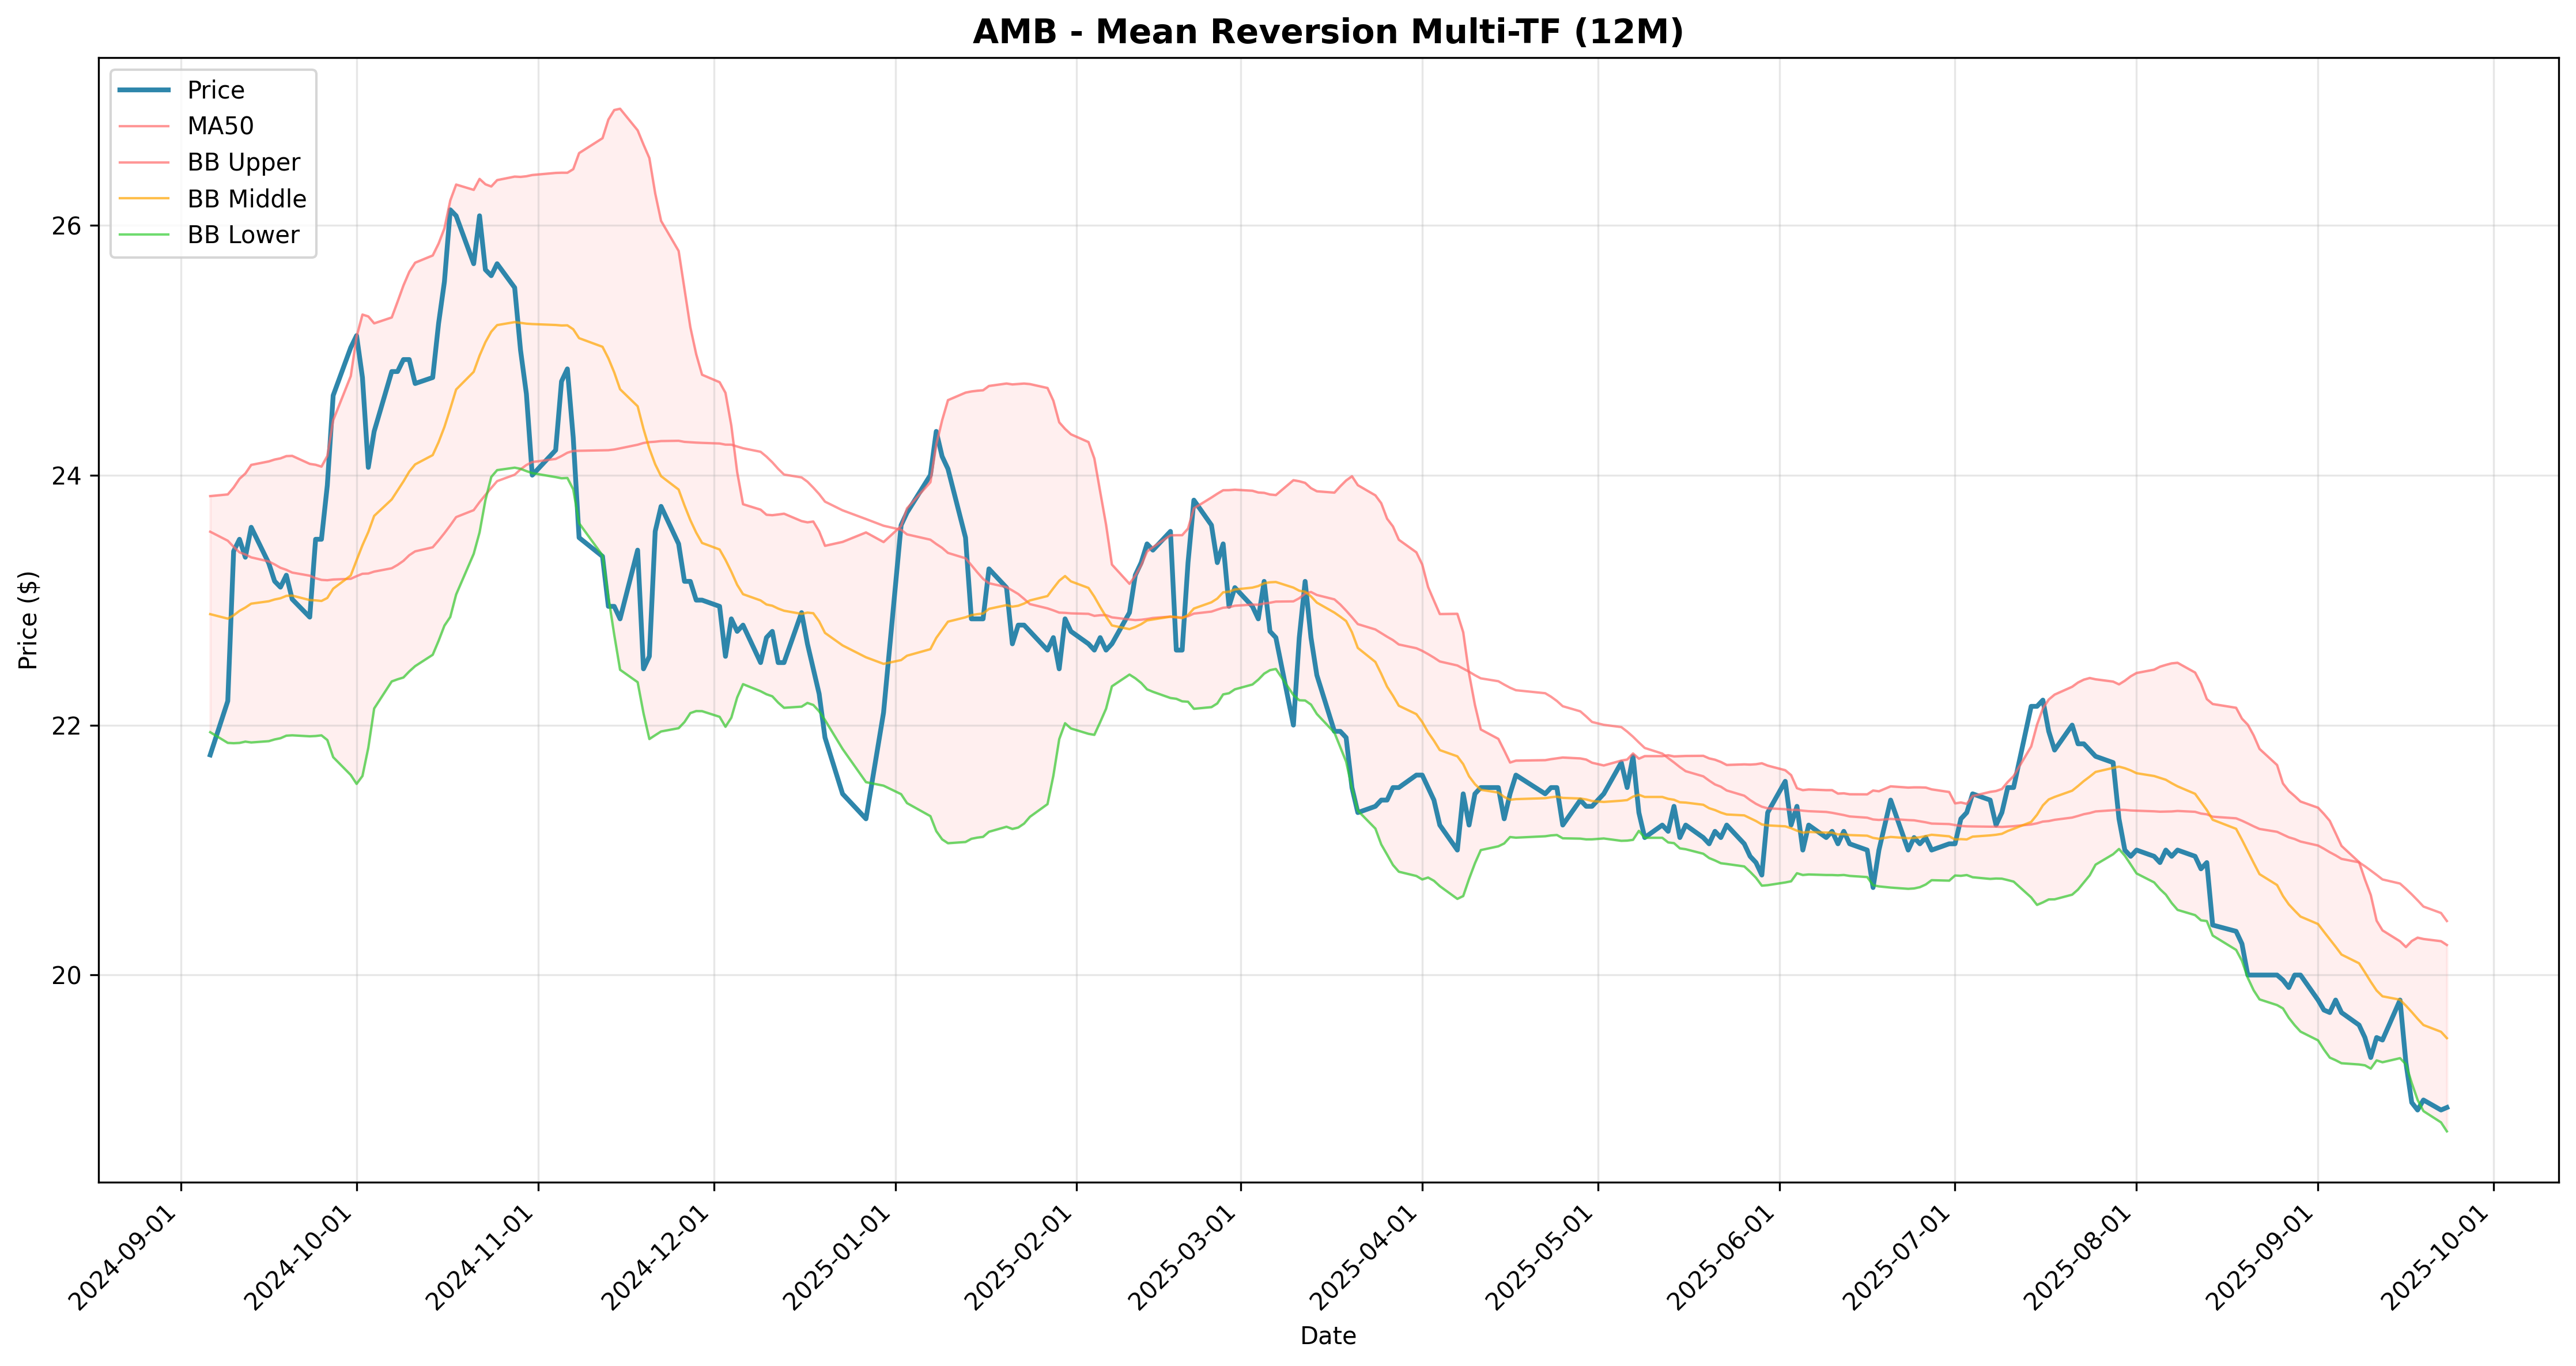
Task: Click y-axis tick label '20'
Action: coord(67,976)
